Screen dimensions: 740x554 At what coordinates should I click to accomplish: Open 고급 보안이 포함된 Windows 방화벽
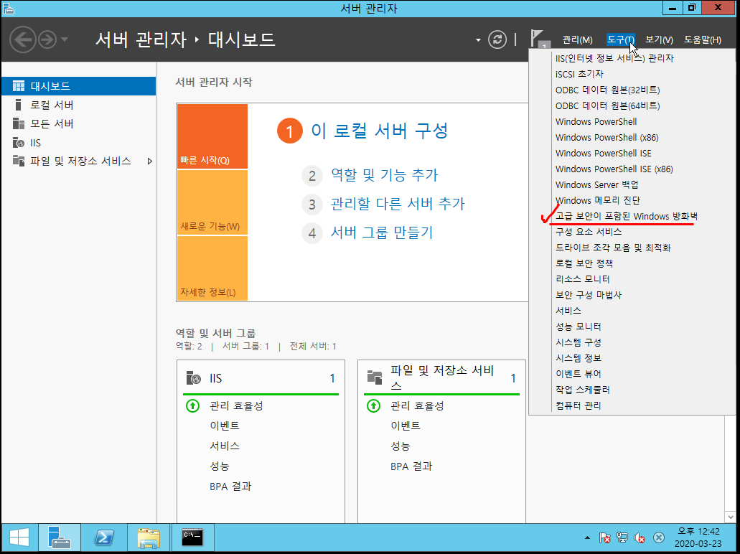point(627,216)
